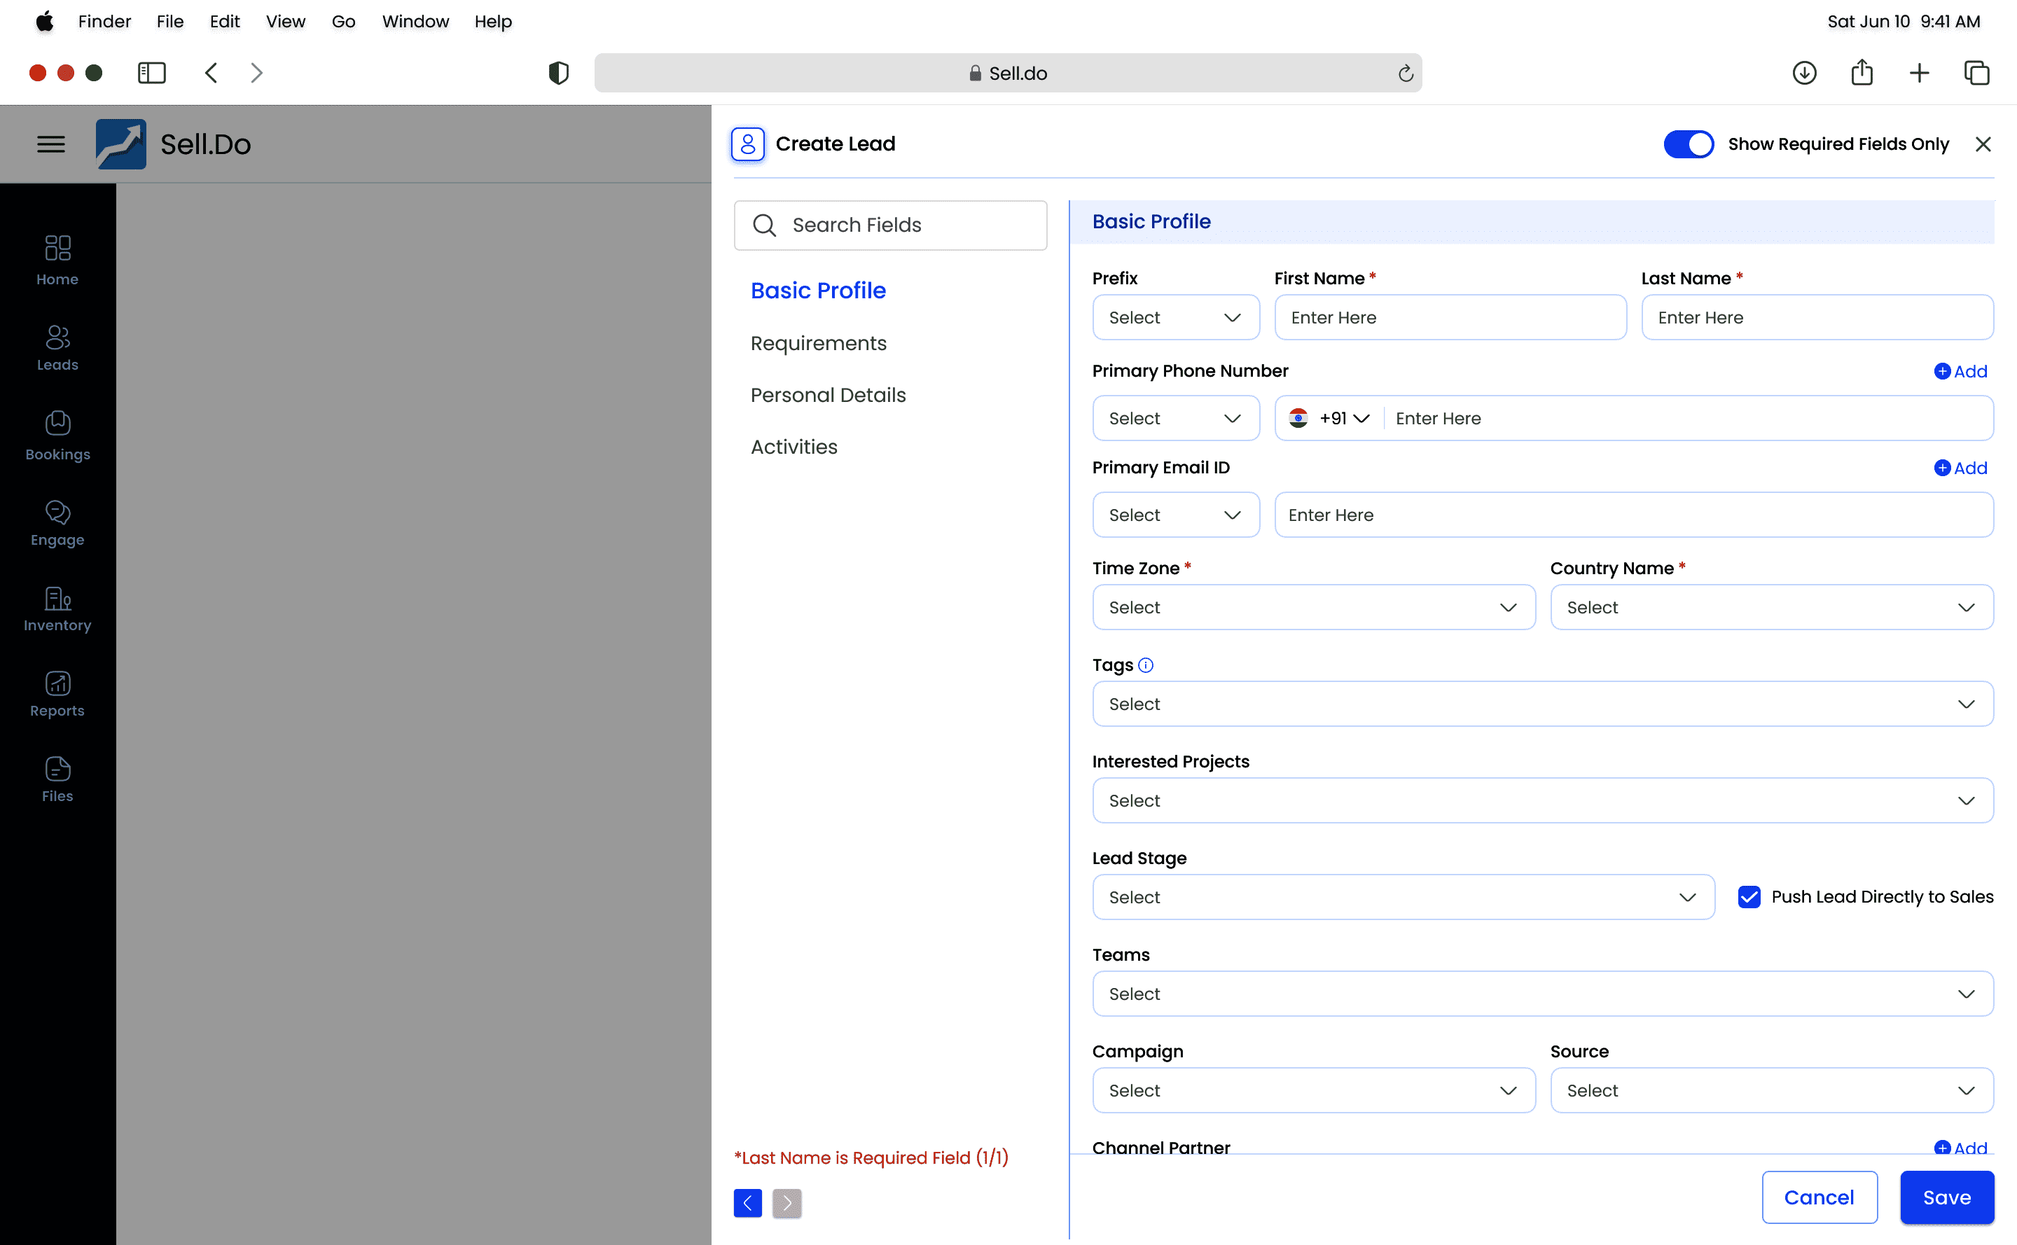Toggle Show Required Fields Only switch
This screenshot has width=2017, height=1245.
point(1688,144)
